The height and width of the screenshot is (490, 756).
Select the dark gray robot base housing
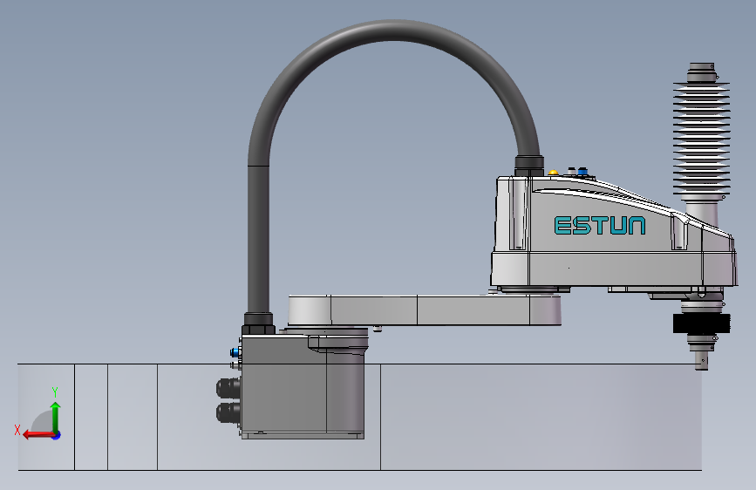pyautogui.click(x=303, y=386)
